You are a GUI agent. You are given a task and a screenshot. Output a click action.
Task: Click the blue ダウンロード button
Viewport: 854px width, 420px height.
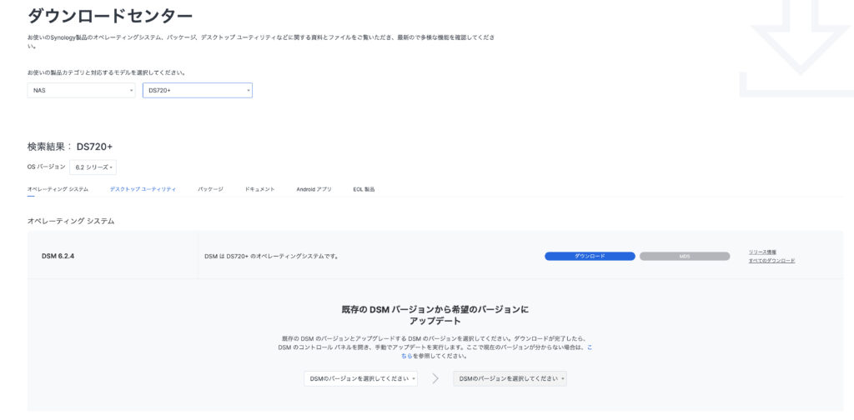(590, 256)
